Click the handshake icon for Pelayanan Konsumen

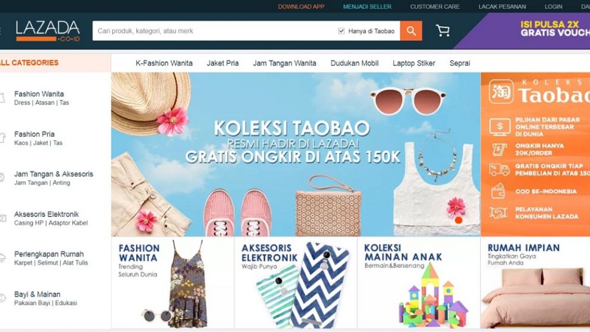click(498, 213)
